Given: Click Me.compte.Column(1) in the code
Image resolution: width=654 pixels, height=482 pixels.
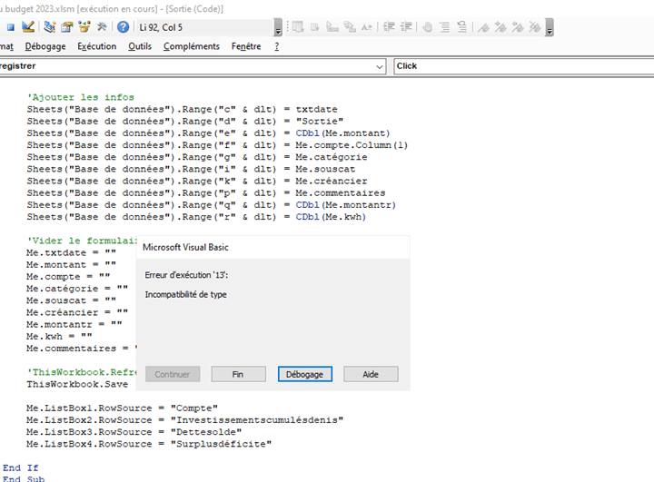Looking at the screenshot, I should coord(352,145).
